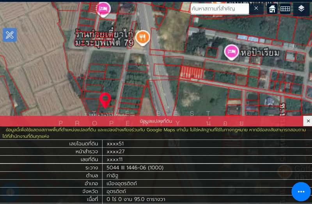The height and width of the screenshot is (204, 312).
Task: Select the เลขโฉนดที่ดิน value xxxx51
Action: click(x=115, y=143)
